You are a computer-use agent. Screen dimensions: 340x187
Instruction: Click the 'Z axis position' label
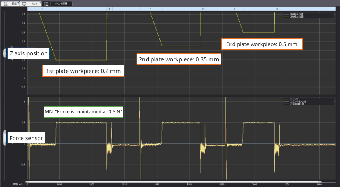click(x=28, y=53)
